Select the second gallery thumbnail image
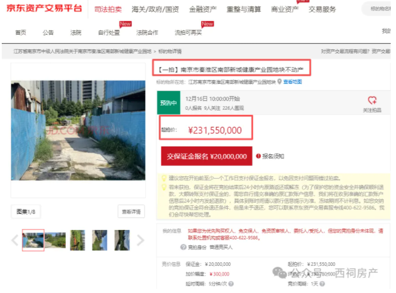396x293 pixels. tap(55, 240)
